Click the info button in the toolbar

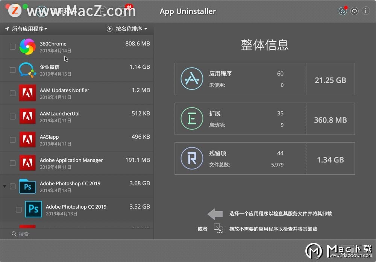(x=366, y=11)
